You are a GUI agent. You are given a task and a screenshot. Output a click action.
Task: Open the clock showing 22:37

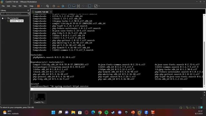pyautogui.click(x=199, y=112)
